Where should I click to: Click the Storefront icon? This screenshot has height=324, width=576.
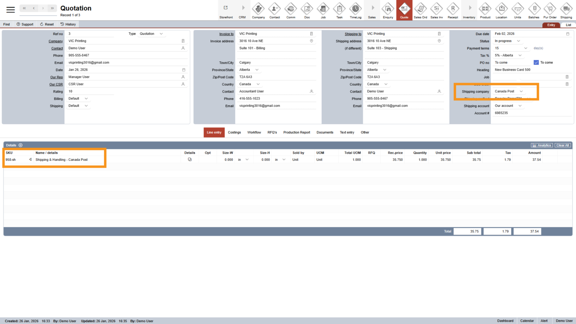226,10
